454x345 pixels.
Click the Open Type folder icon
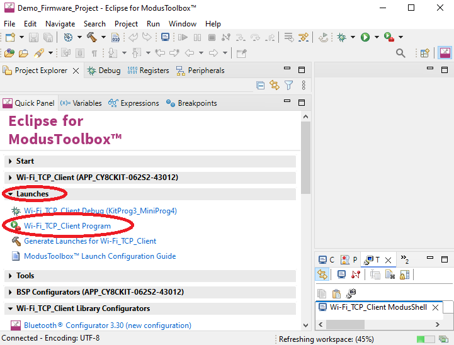9,53
